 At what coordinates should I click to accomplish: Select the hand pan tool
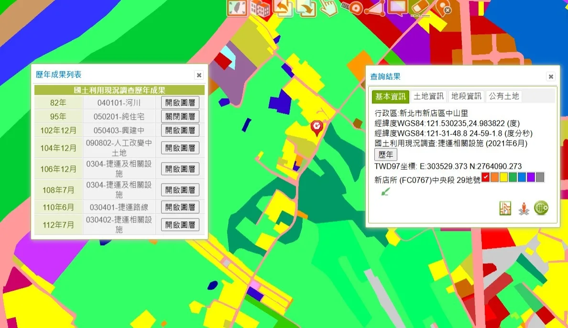coord(329,8)
